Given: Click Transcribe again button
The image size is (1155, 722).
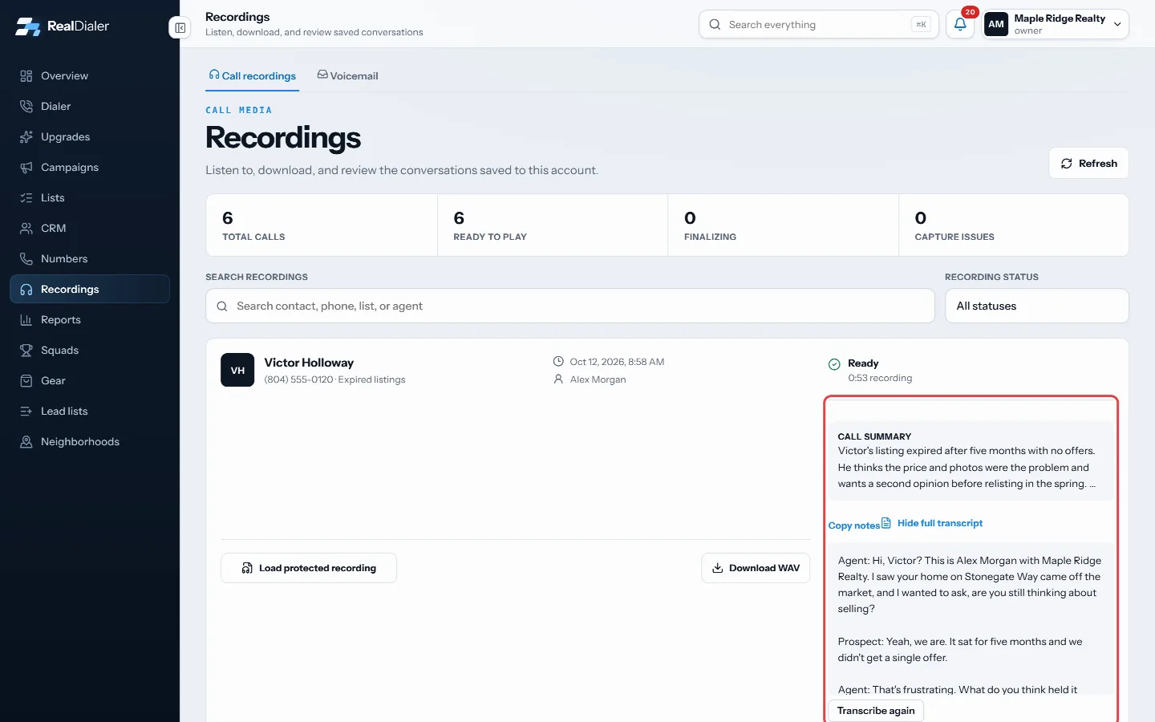Looking at the screenshot, I should pyautogui.click(x=876, y=711).
